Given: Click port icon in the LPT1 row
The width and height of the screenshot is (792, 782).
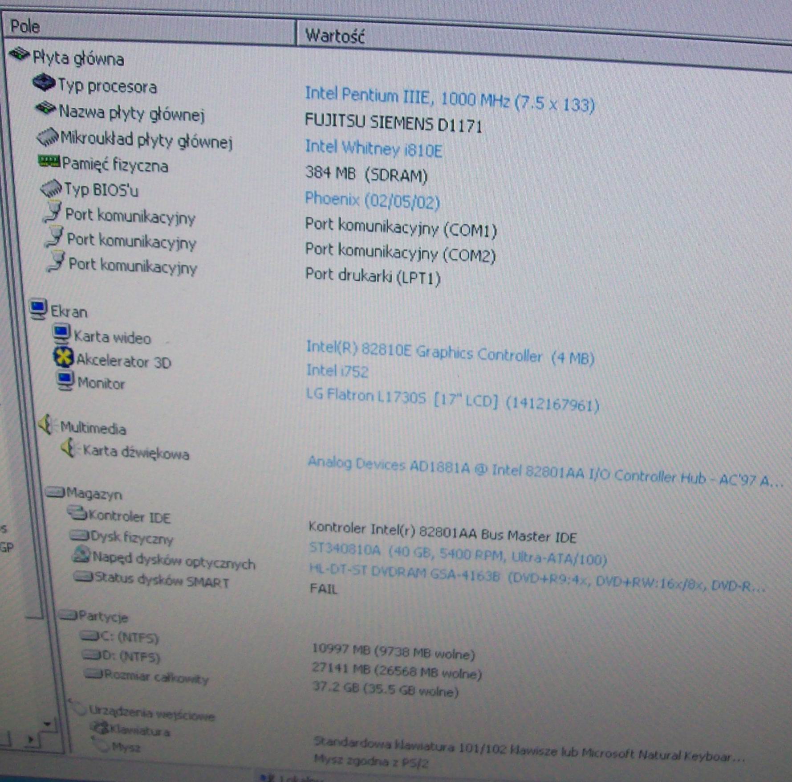Looking at the screenshot, I should pyautogui.click(x=56, y=262).
